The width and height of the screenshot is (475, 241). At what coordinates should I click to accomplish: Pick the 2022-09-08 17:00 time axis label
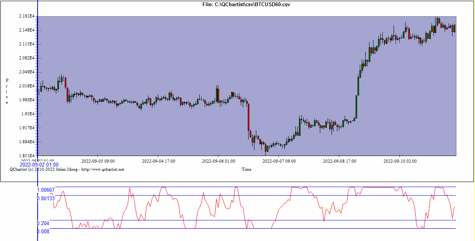coord(340,161)
